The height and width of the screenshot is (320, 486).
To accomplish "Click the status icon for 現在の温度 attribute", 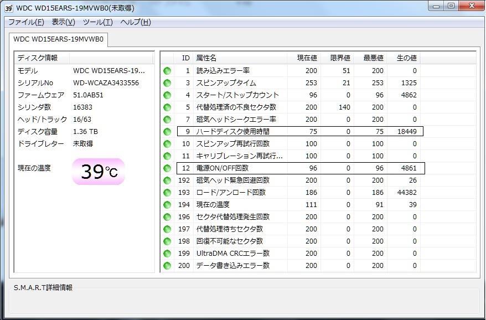I will 167,205.
